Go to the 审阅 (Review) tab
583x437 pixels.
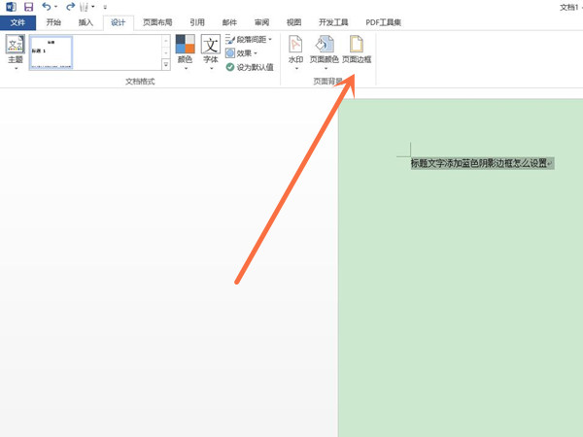[x=261, y=22]
